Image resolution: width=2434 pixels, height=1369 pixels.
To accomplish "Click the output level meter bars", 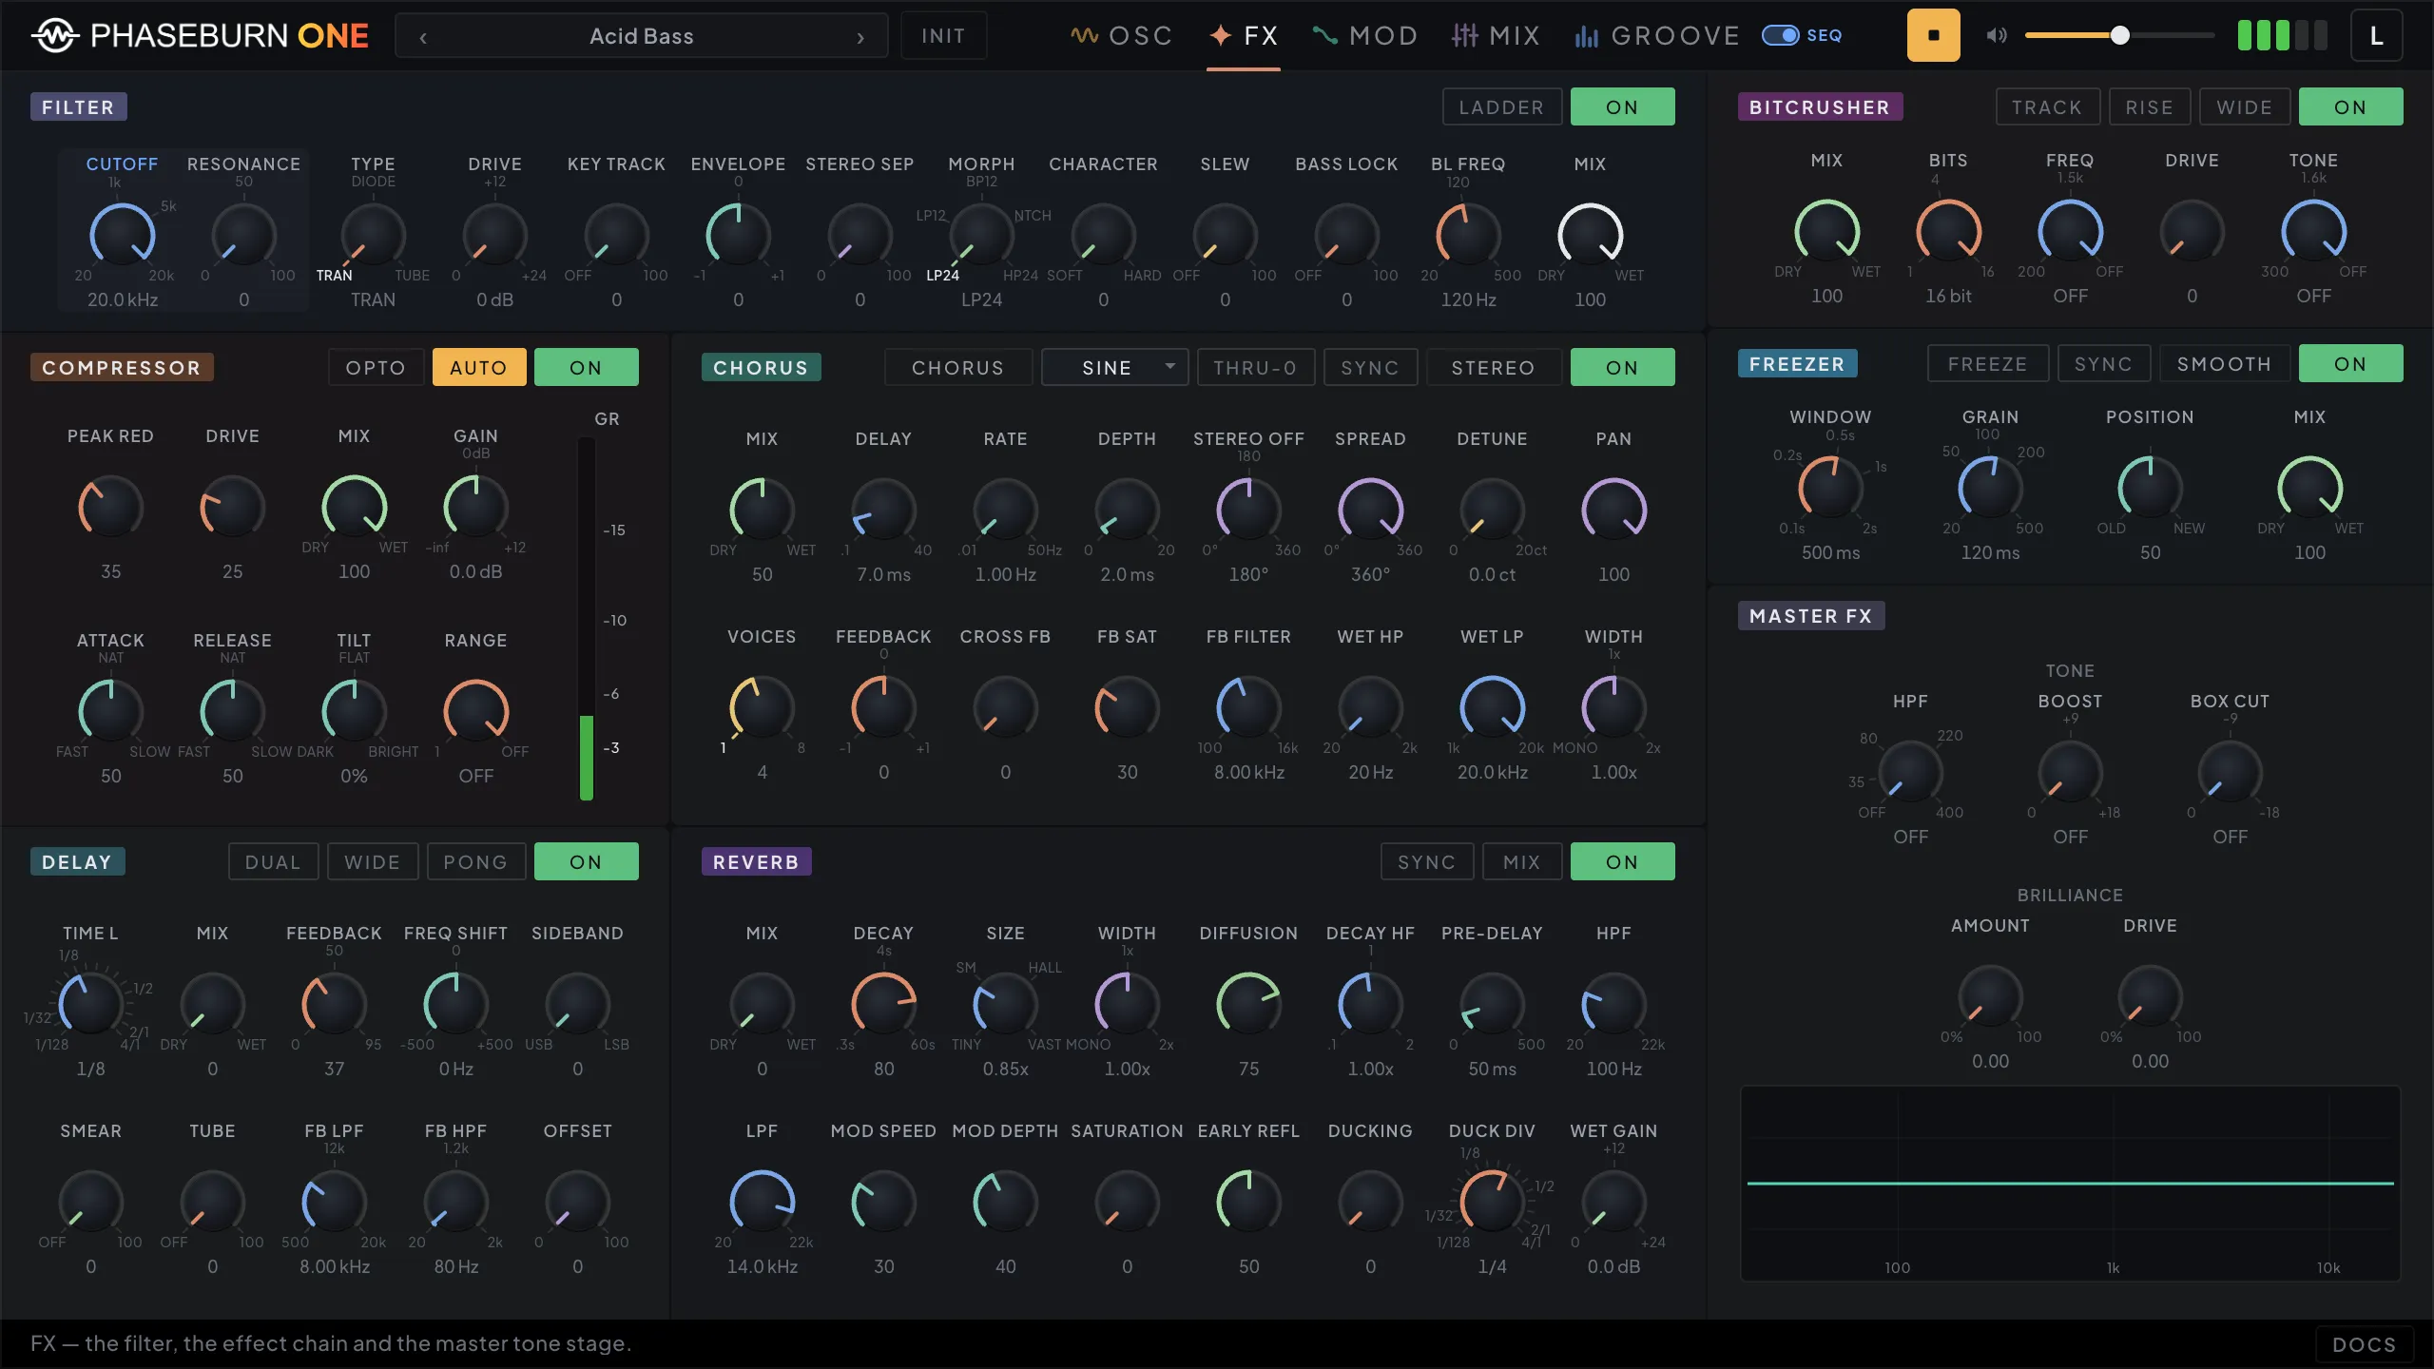I will coord(2281,36).
